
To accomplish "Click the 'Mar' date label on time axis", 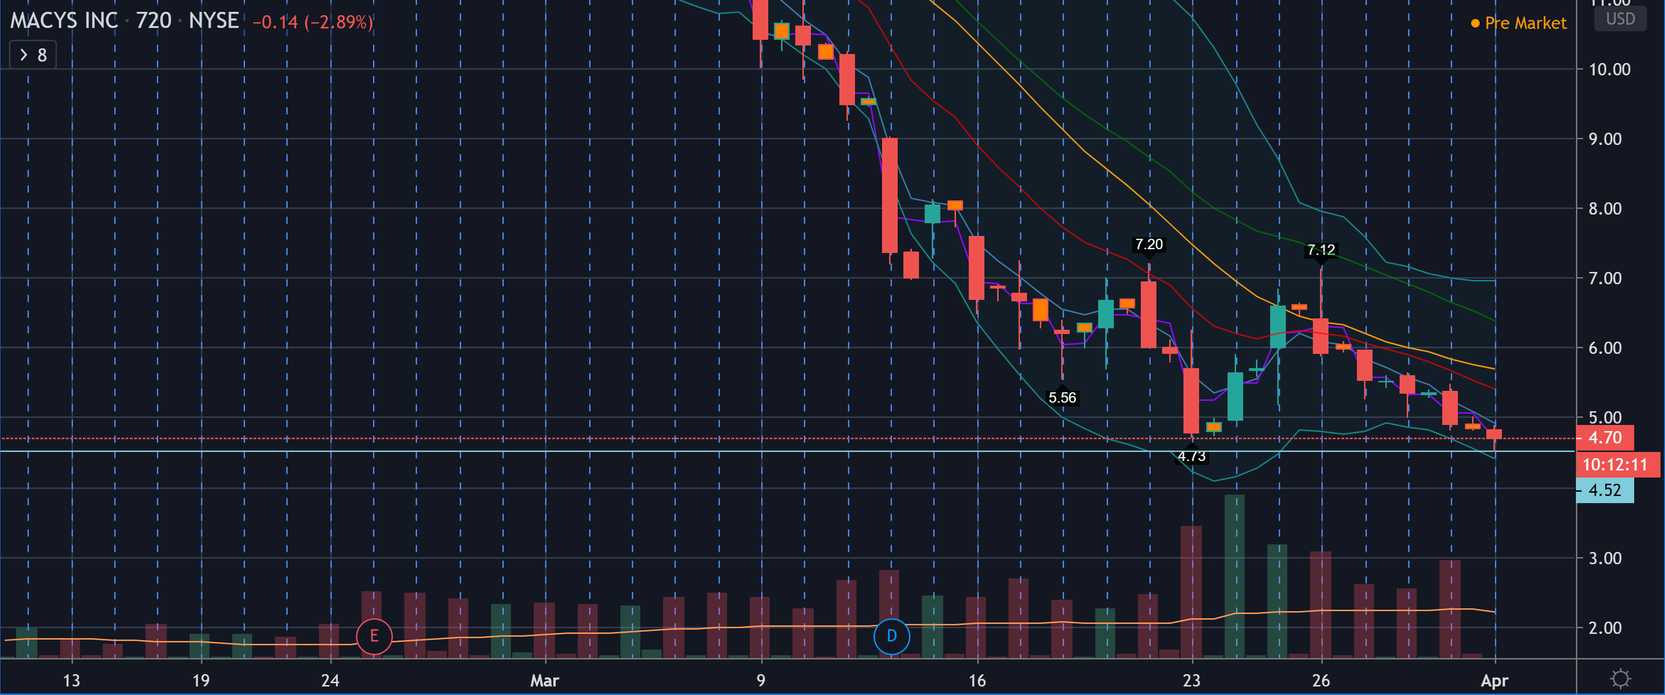I will pyautogui.click(x=544, y=680).
